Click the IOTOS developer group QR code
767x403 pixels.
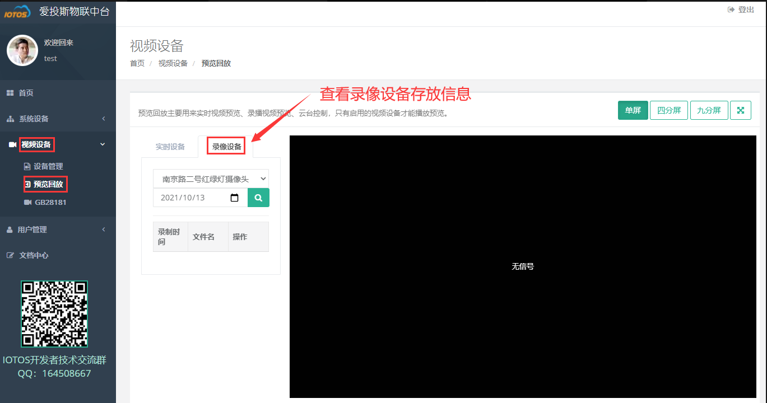(x=54, y=314)
